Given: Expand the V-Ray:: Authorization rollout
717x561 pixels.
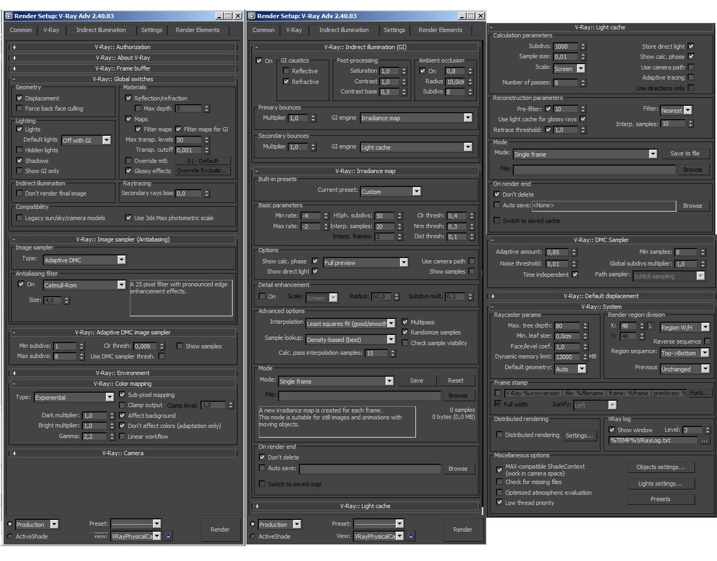Looking at the screenshot, I should pos(123,47).
